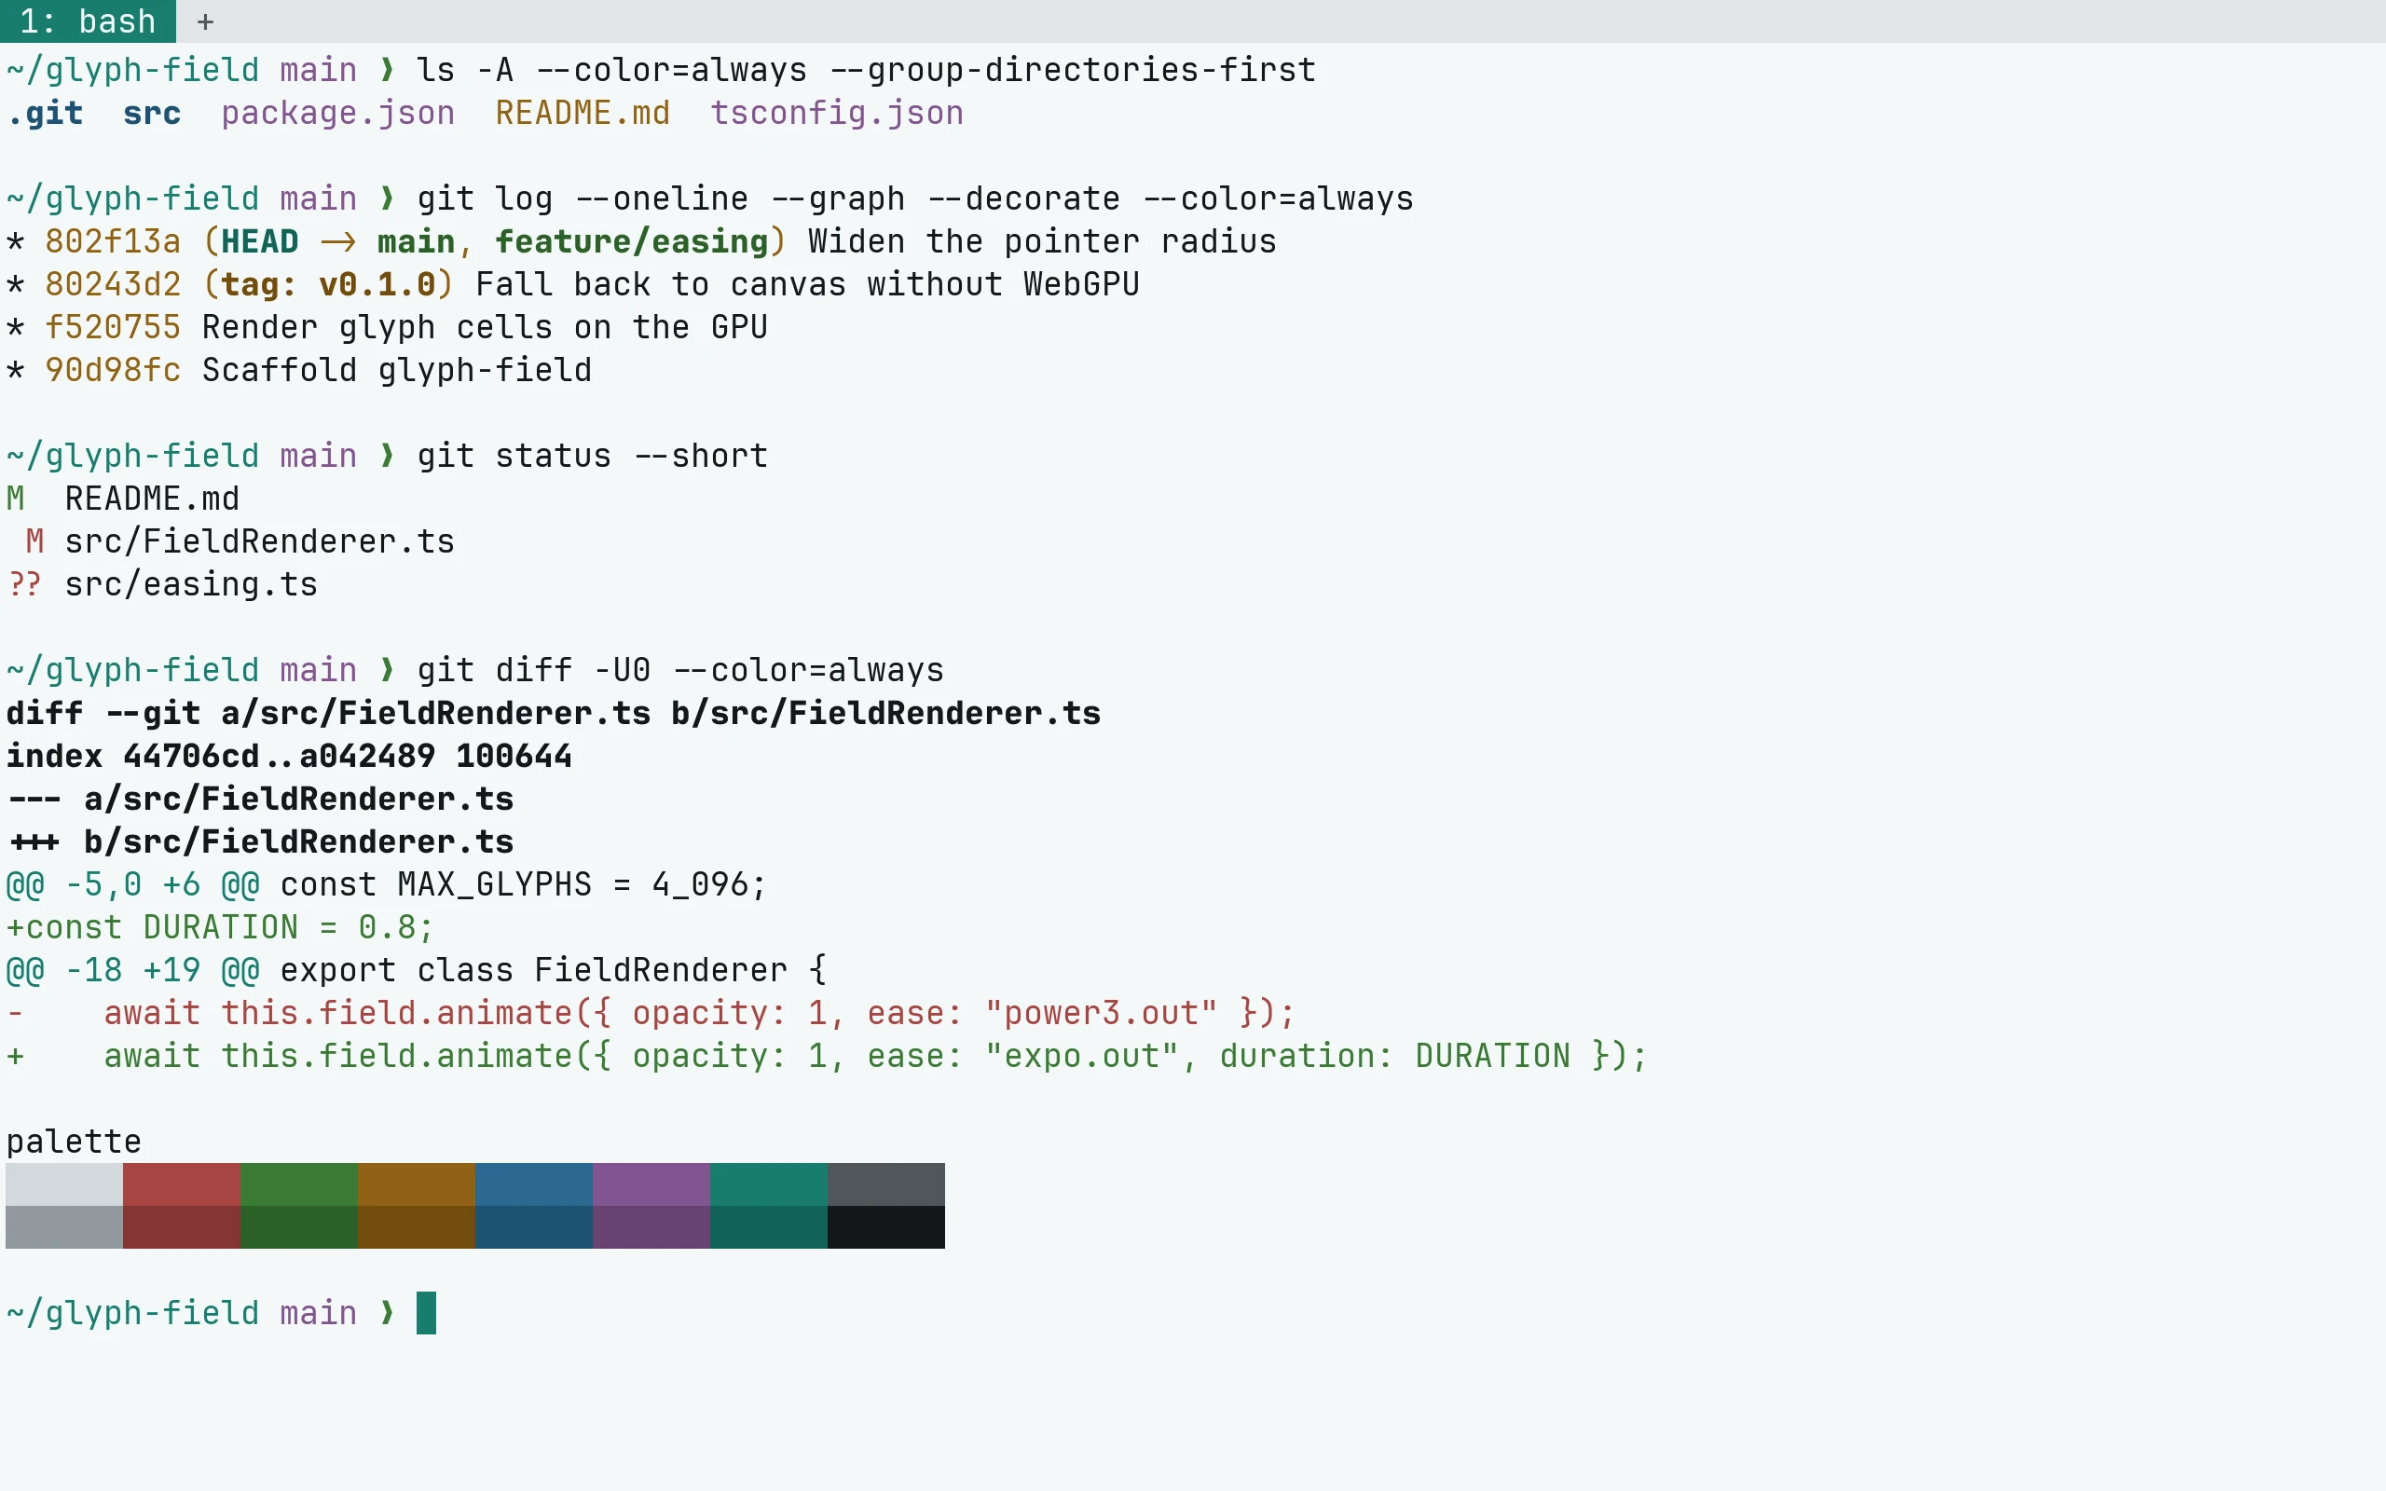Click the dark red swatch in bottom row
2386x1491 pixels.
click(x=182, y=1227)
